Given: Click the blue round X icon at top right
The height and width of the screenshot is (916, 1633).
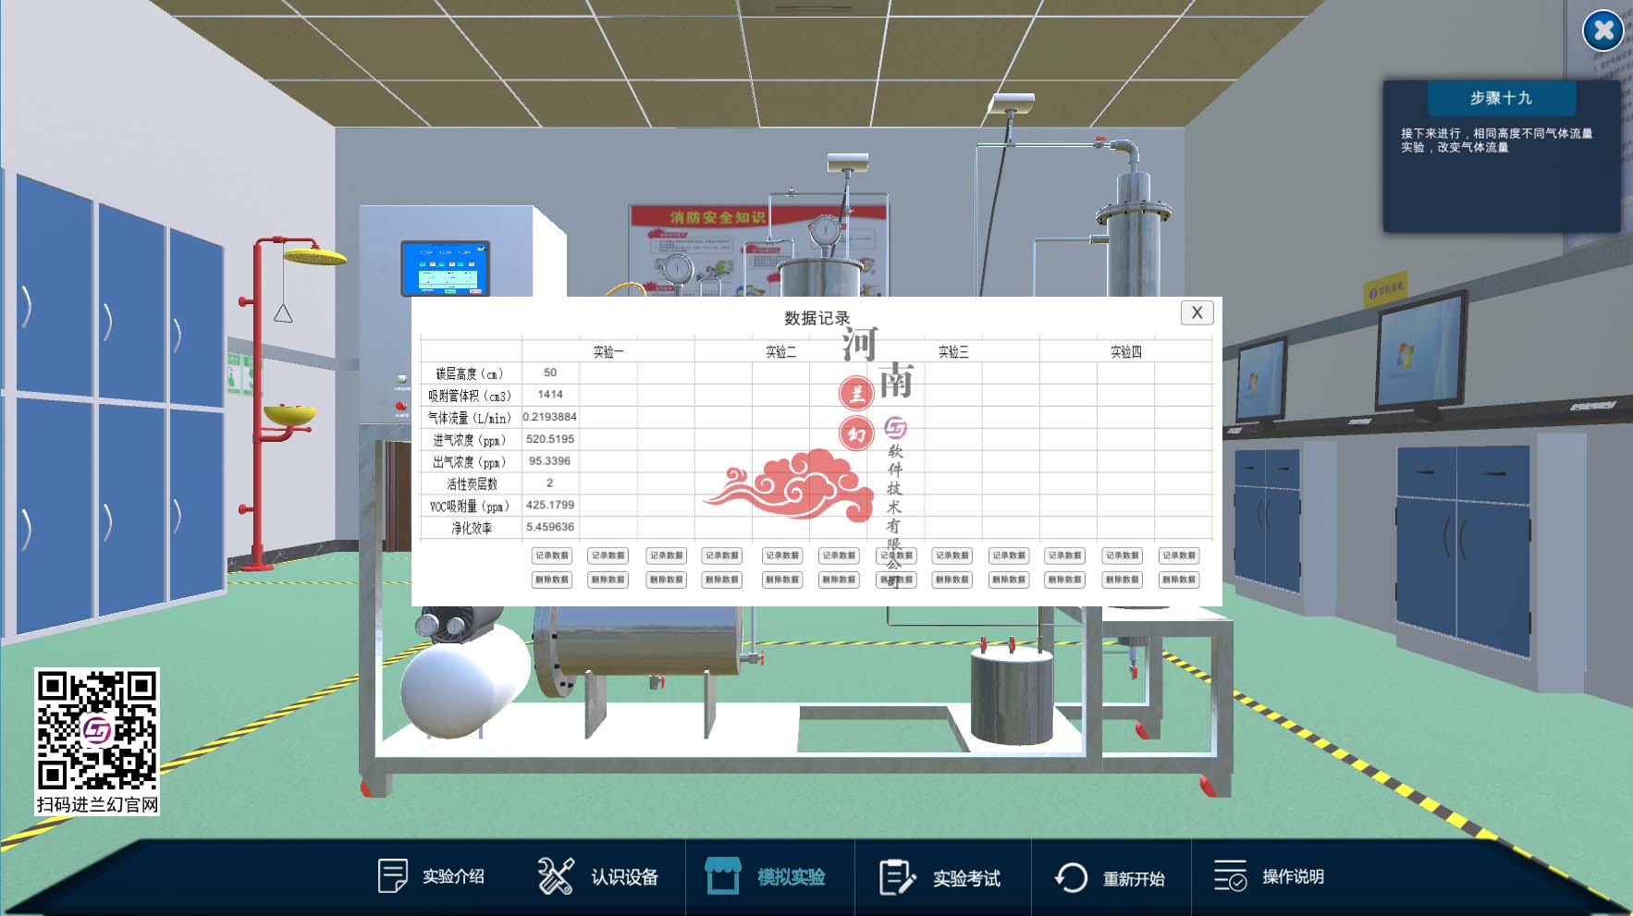Looking at the screenshot, I should [x=1602, y=31].
